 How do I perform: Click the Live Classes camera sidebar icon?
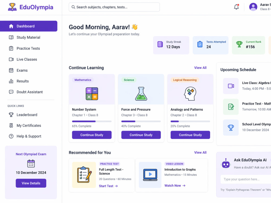[11, 59]
